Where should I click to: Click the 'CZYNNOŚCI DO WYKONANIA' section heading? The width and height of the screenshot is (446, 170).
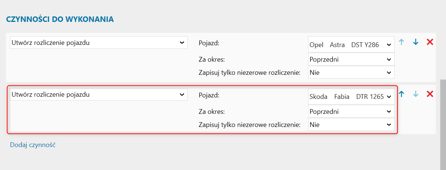tap(60, 19)
